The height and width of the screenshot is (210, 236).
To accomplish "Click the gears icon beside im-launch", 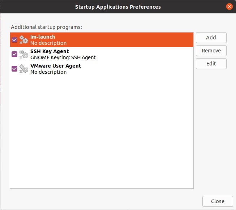I will 24,40.
